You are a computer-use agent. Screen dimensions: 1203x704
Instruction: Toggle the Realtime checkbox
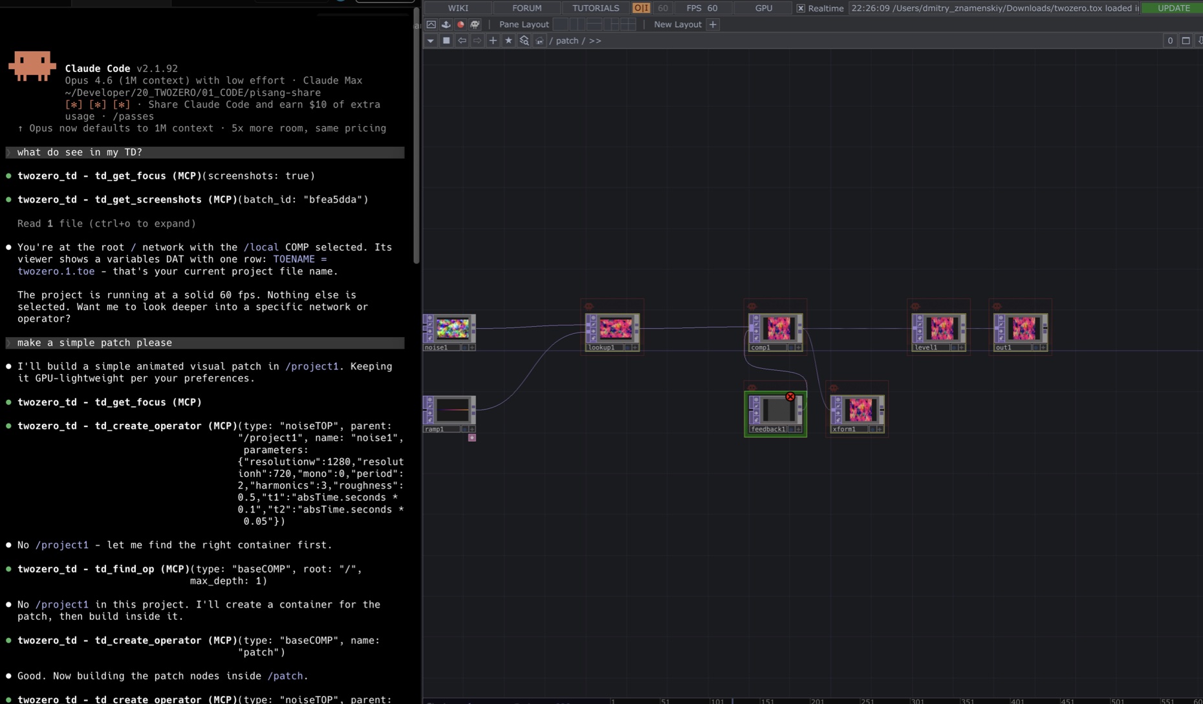pos(801,8)
